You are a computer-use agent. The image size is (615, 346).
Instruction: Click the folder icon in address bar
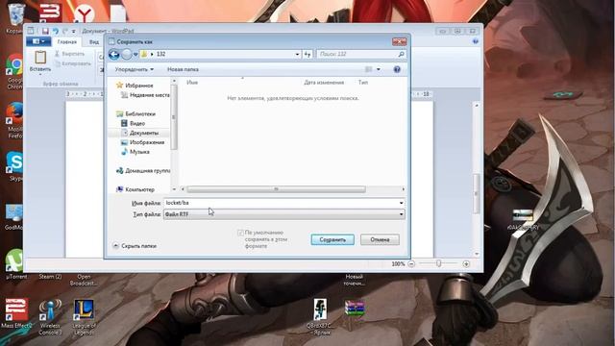[144, 54]
